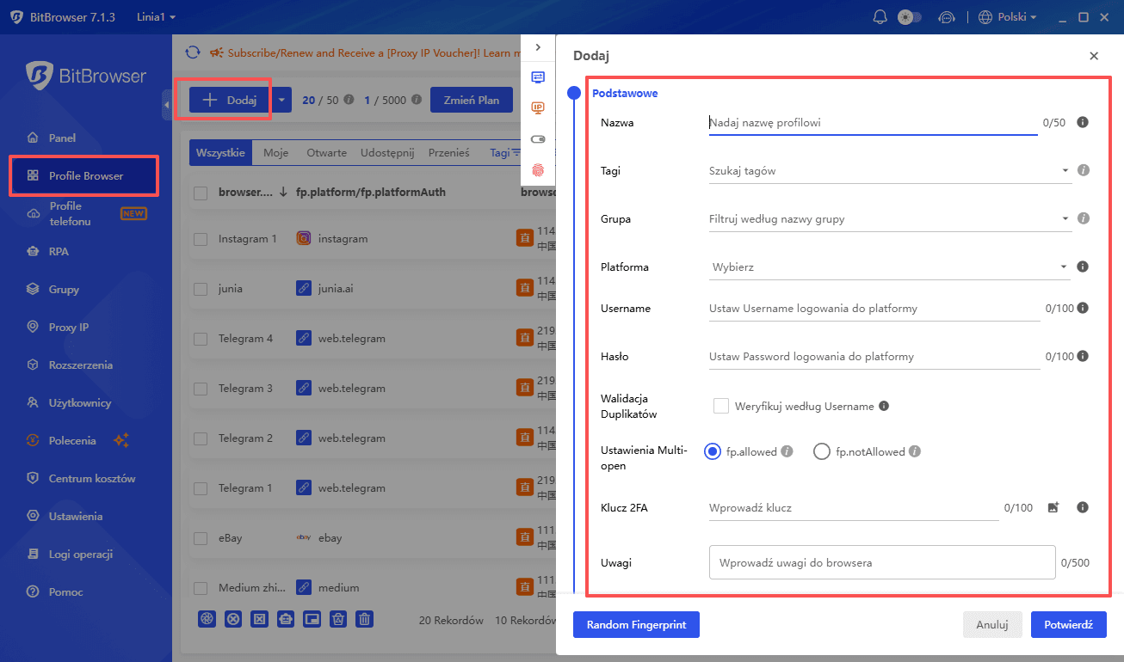Viewport: 1124px width, 662px height.
Task: Focus the Uwagi notes text field
Action: [x=882, y=563]
